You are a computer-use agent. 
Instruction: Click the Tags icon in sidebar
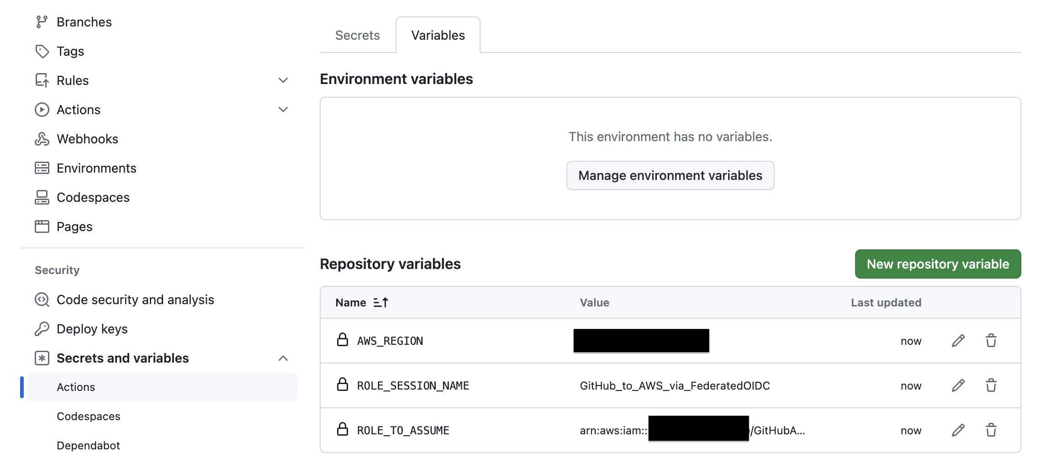pos(42,51)
